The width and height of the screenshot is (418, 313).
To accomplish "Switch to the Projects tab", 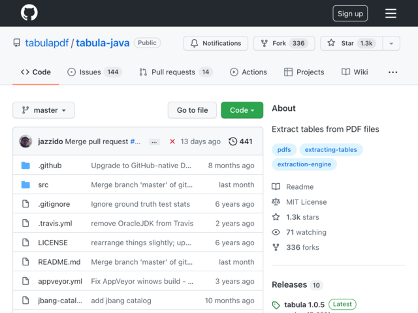I will pyautogui.click(x=304, y=72).
